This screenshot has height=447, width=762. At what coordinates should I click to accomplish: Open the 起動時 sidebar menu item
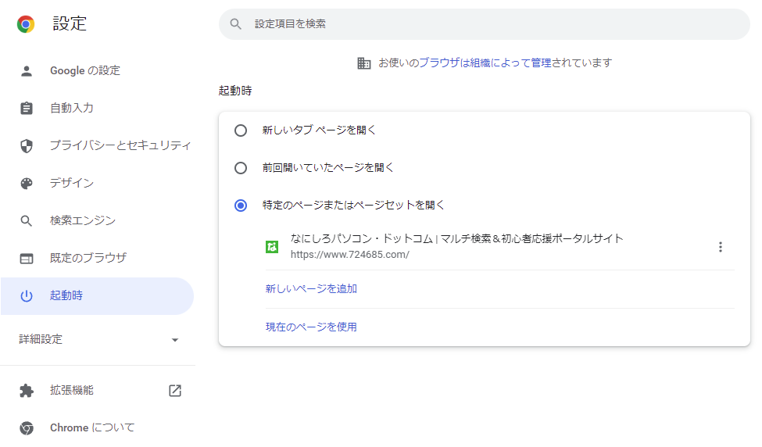click(x=97, y=296)
